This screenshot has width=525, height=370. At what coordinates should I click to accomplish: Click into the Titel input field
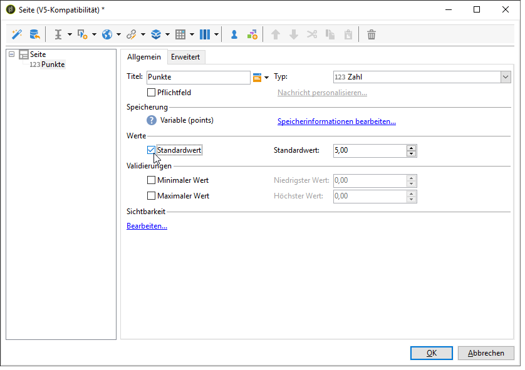coord(198,77)
